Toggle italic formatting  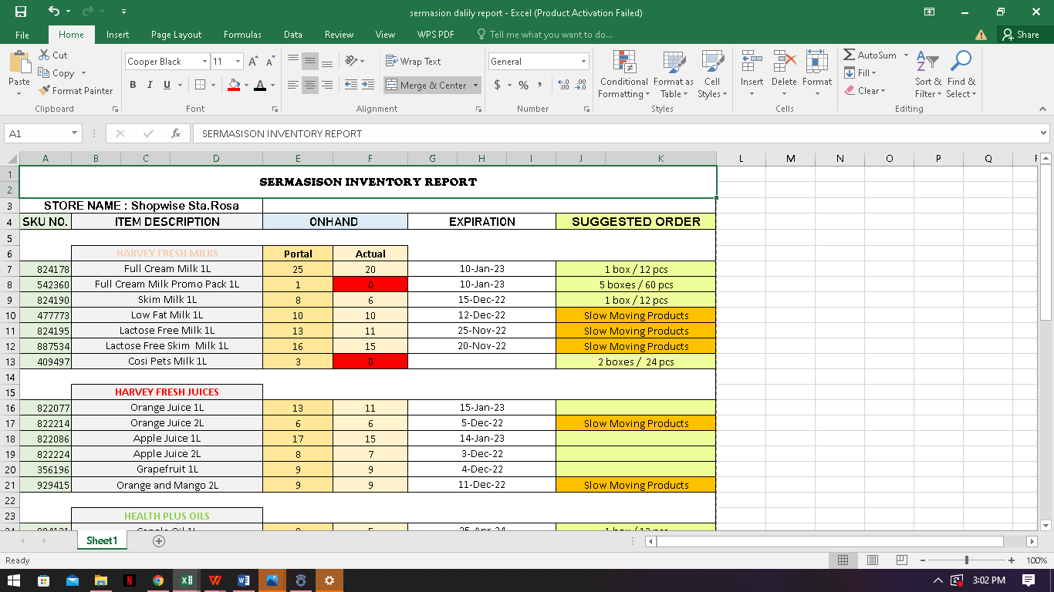point(150,85)
